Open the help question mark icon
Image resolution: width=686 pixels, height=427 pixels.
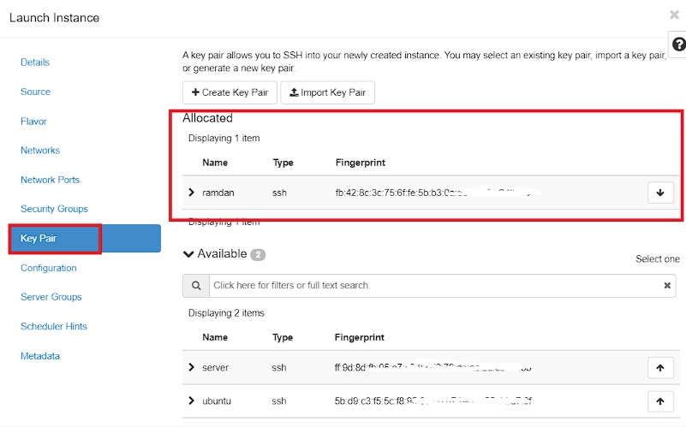click(678, 44)
